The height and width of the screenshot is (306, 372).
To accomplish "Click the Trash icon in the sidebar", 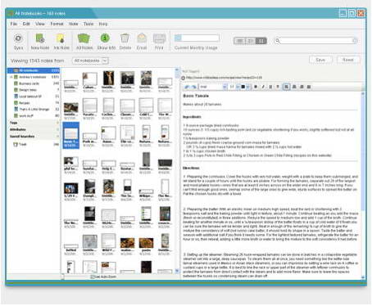I will (x=16, y=144).
